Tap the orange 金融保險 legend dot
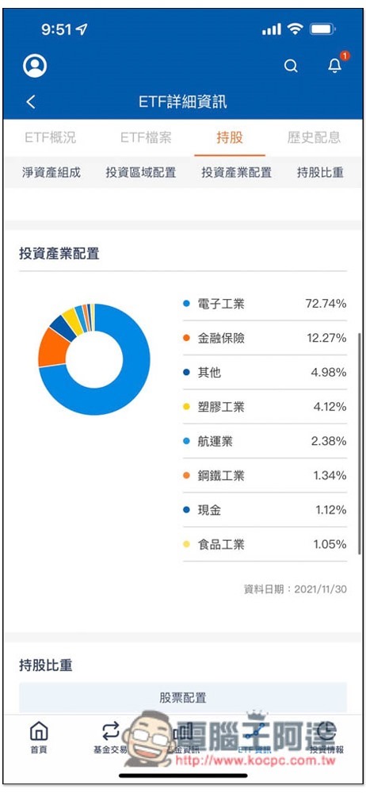The width and height of the screenshot is (366, 793). [x=186, y=339]
